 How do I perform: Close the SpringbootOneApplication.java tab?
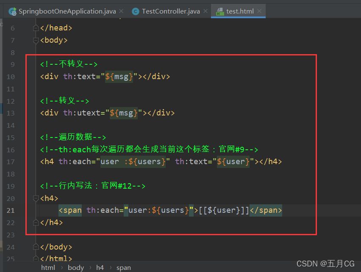point(121,11)
